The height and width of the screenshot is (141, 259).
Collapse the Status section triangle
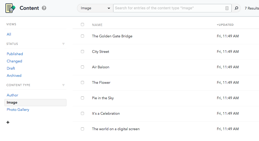(63, 44)
